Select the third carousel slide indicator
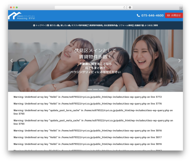Viewport: 191px width, 162px height. 101,90
